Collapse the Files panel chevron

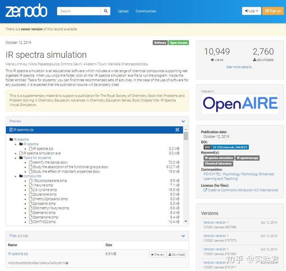click(183, 236)
